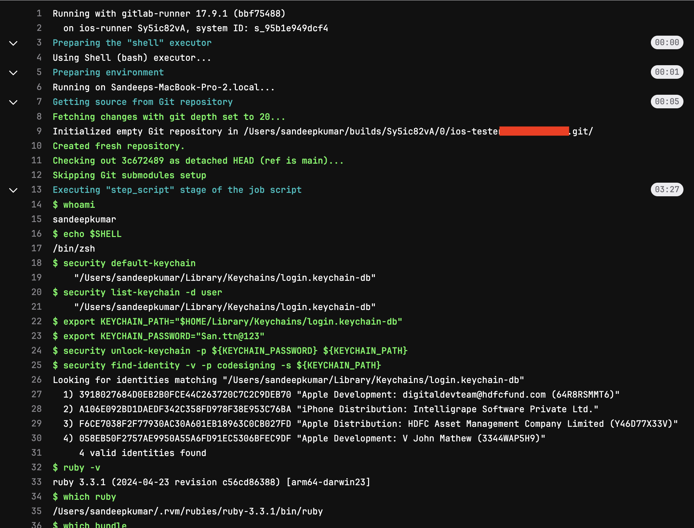Click text 'Fetching changes with git depth set to 20...'
Viewport: 694px width, 528px height.
point(169,117)
